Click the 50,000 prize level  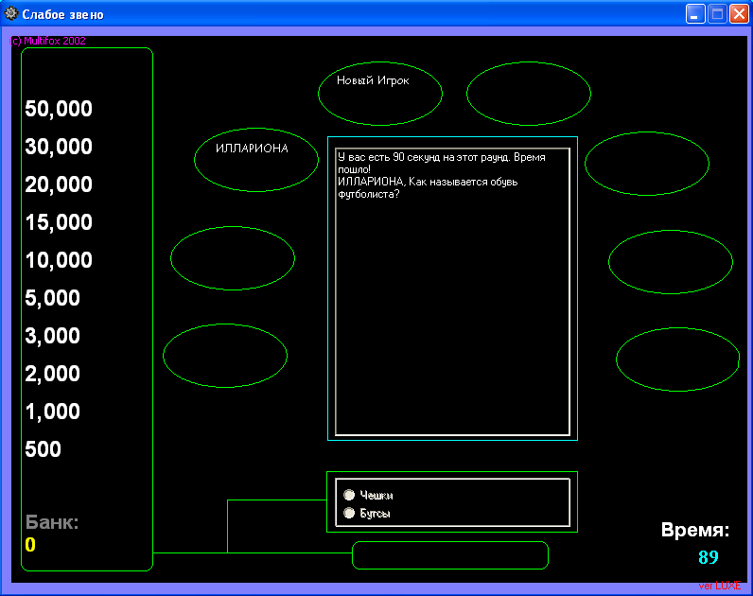(59, 109)
